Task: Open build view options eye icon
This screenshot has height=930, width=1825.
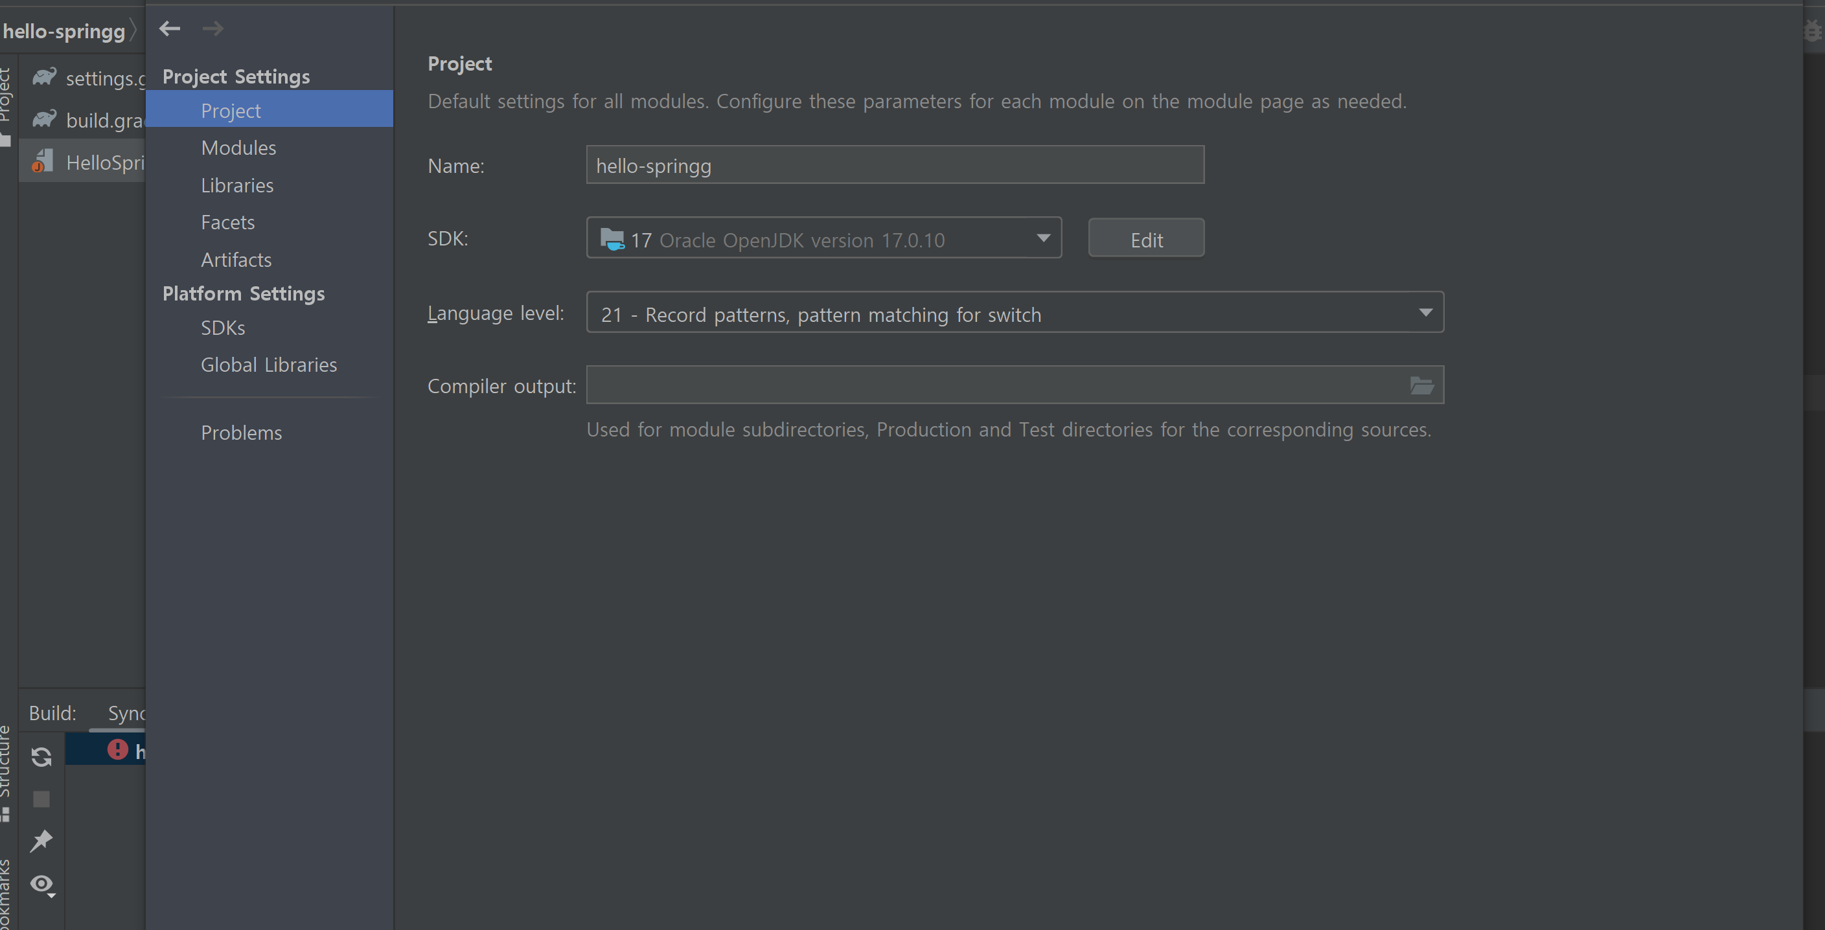Action: (43, 885)
